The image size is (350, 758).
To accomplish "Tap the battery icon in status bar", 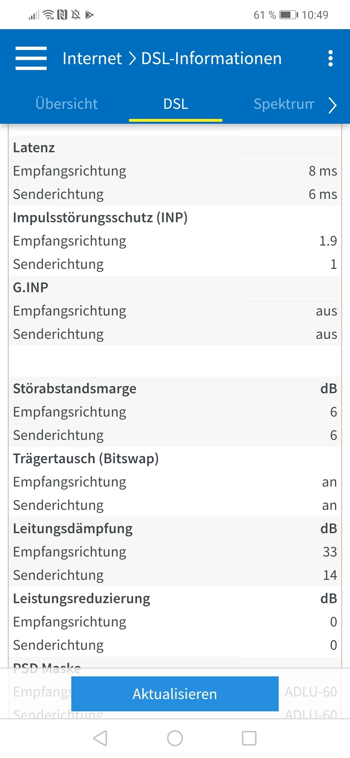I will pos(288,15).
